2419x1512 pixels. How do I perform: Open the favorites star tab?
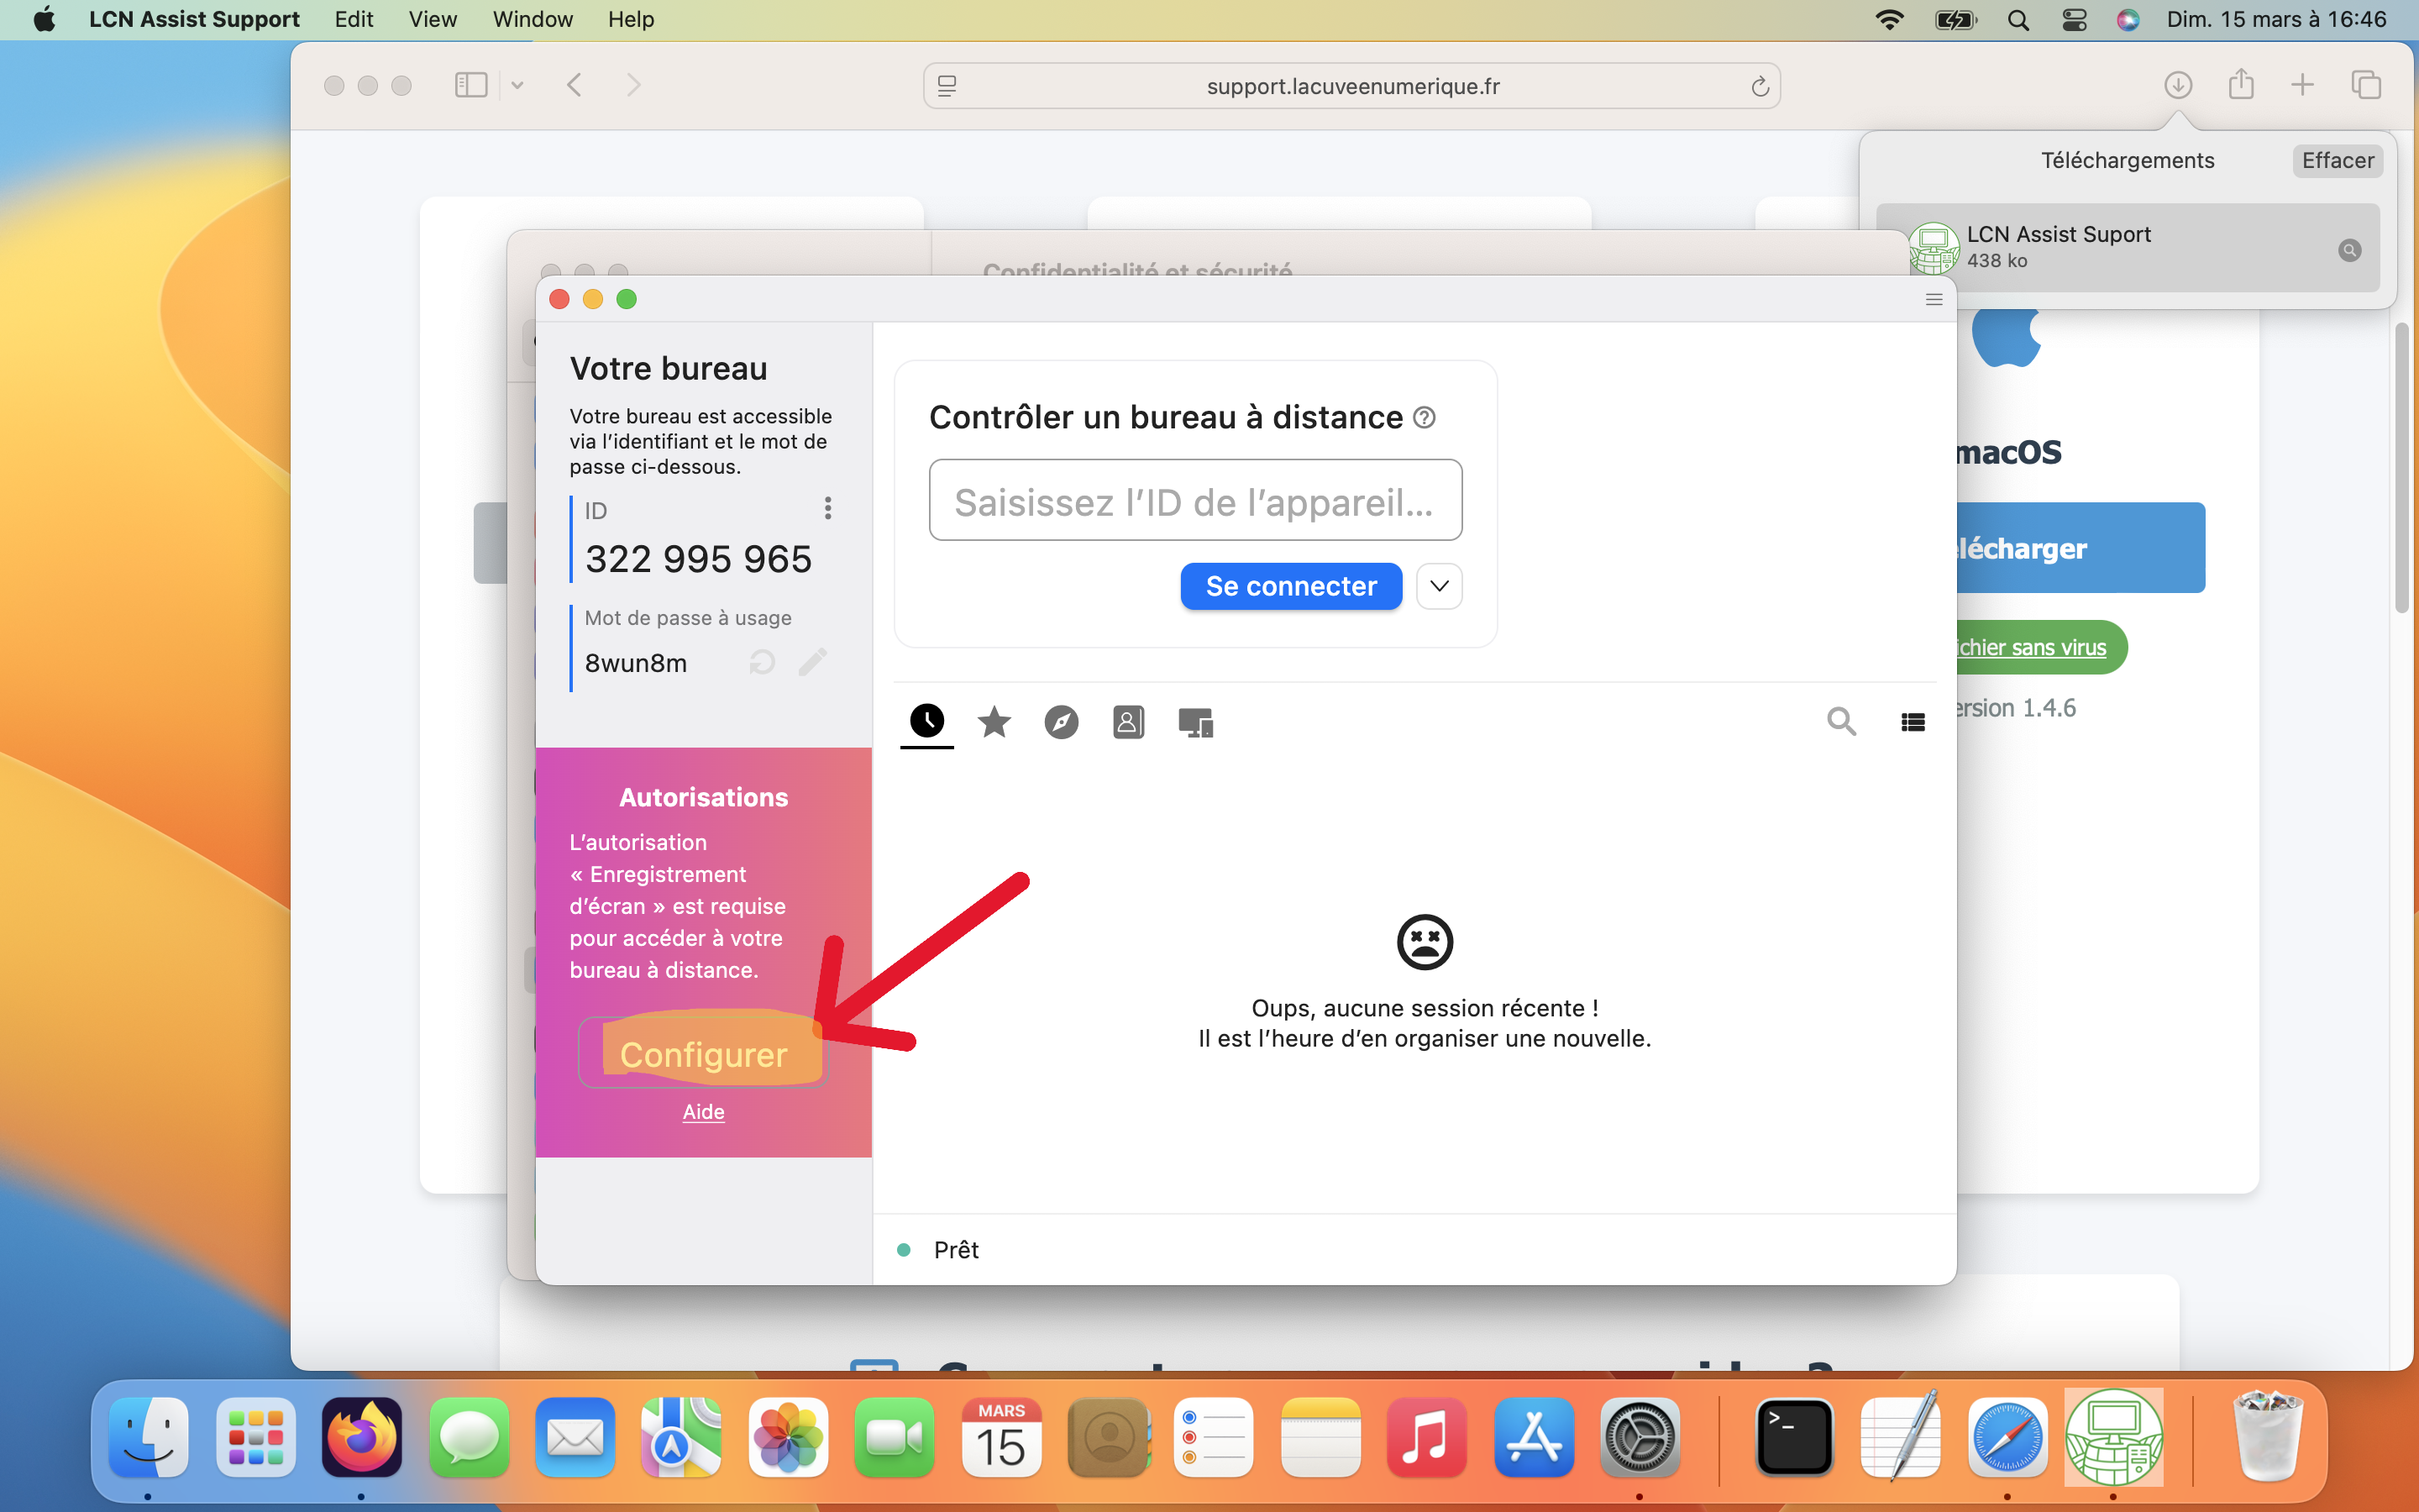994,721
